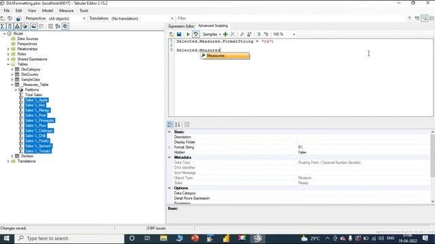Click taskbar search box

(x=69, y=239)
